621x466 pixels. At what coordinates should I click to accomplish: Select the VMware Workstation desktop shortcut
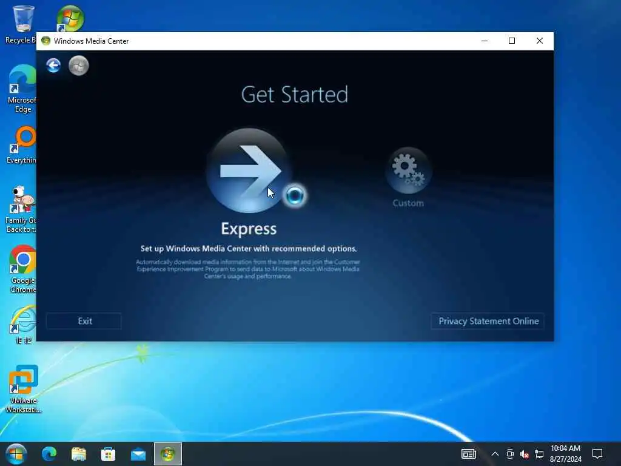point(24,389)
